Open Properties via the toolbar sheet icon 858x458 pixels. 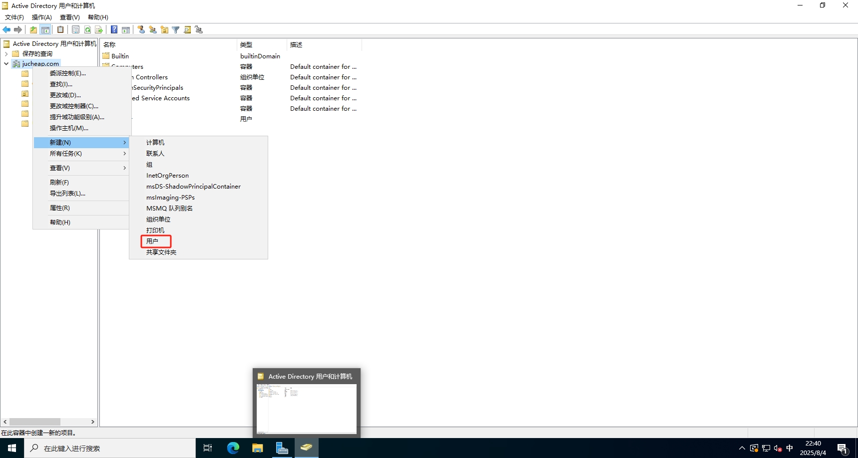(76, 30)
